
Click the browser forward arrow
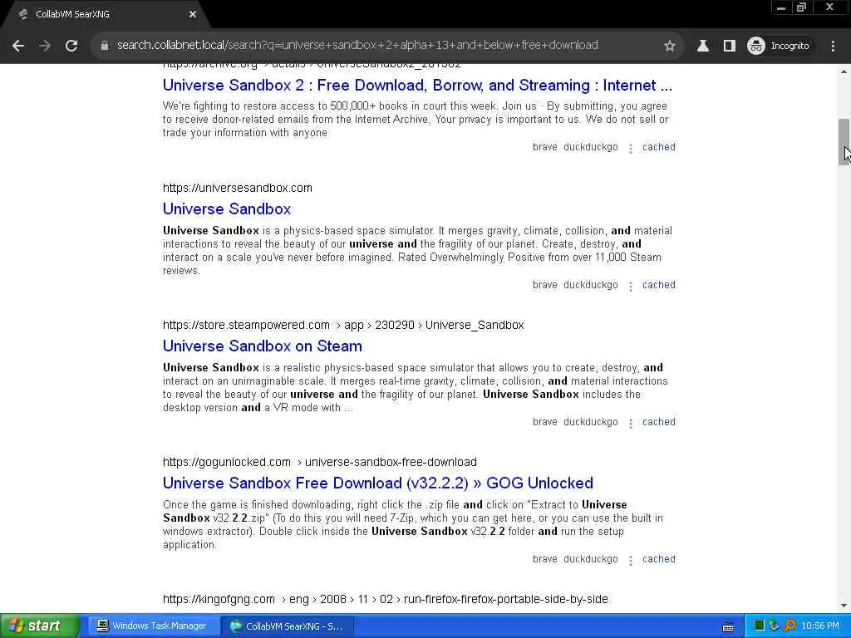pyautogui.click(x=45, y=46)
